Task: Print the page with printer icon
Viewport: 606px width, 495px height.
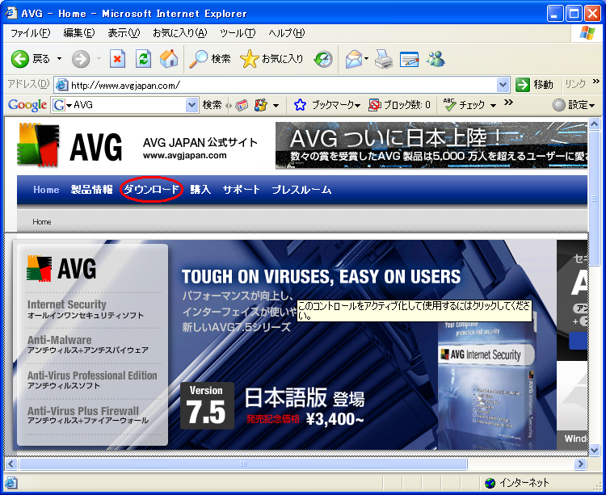Action: coord(384,59)
